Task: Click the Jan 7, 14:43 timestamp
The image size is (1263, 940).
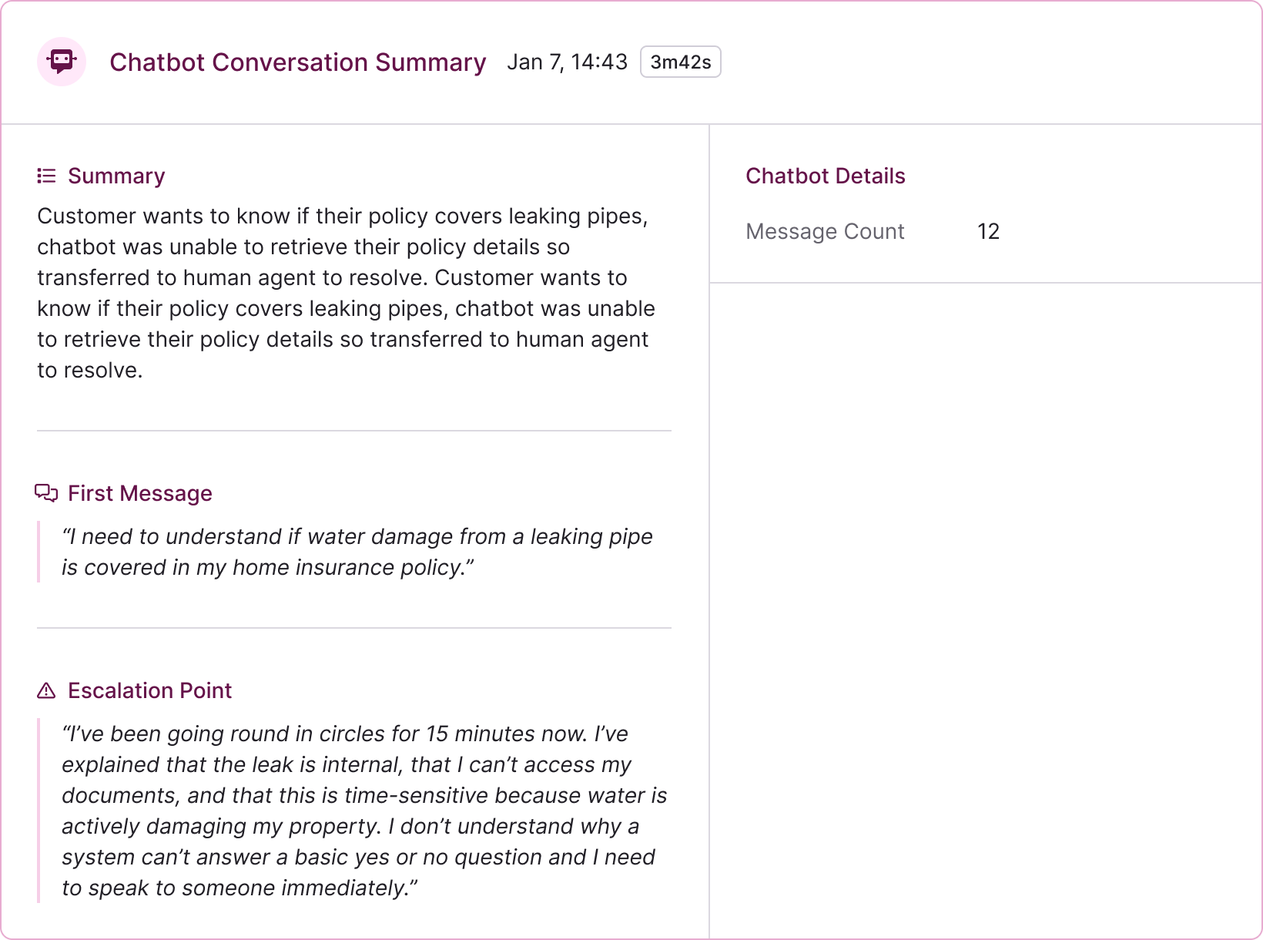Action: coord(567,62)
